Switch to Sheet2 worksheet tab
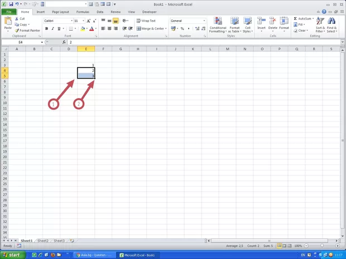The width and height of the screenshot is (346, 259). [x=43, y=241]
